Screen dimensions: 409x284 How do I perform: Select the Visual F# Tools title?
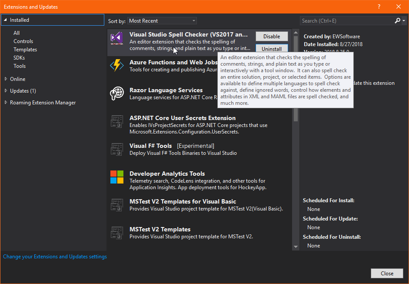point(151,146)
